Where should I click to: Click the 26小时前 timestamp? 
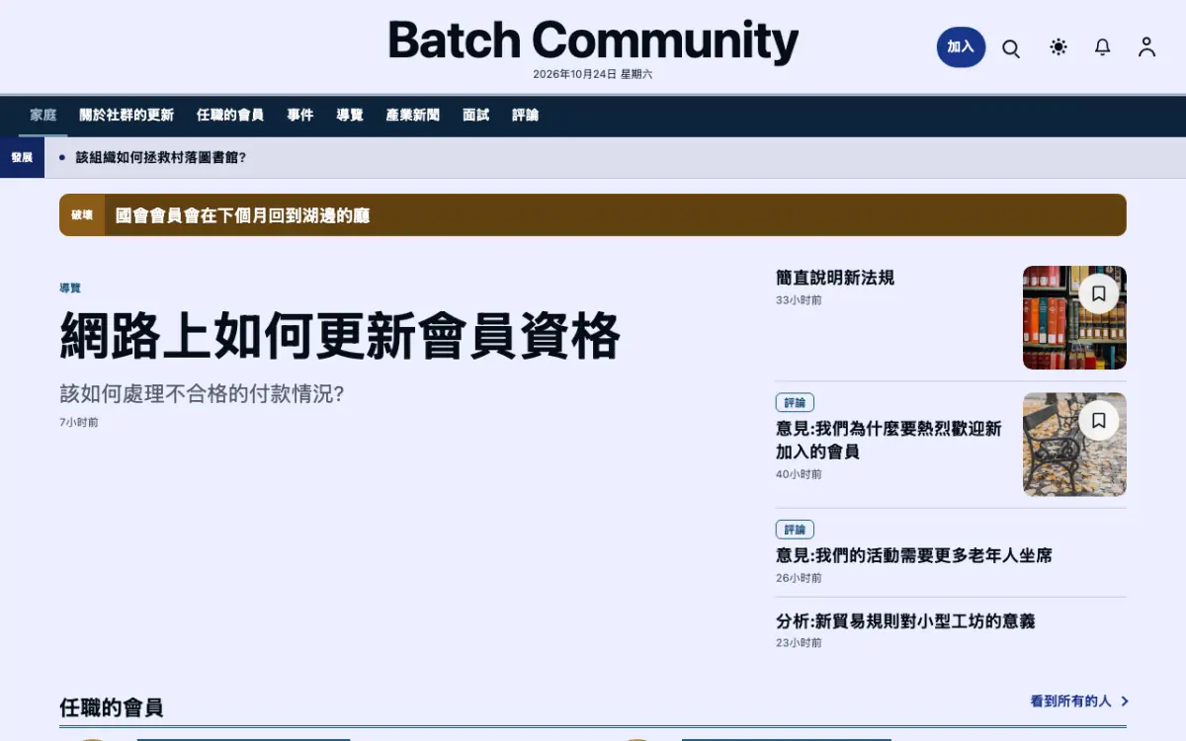coord(799,578)
